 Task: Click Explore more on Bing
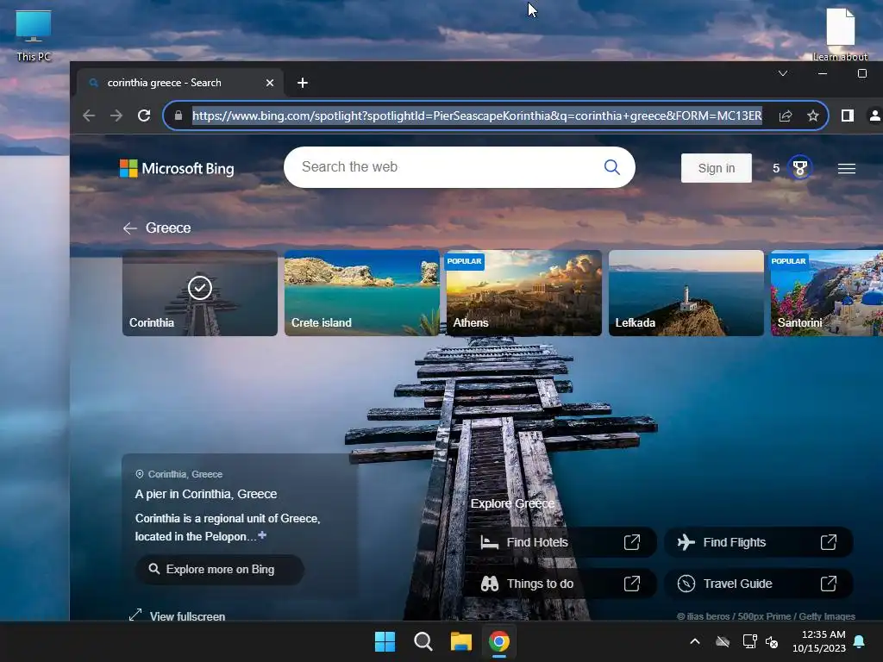point(220,569)
